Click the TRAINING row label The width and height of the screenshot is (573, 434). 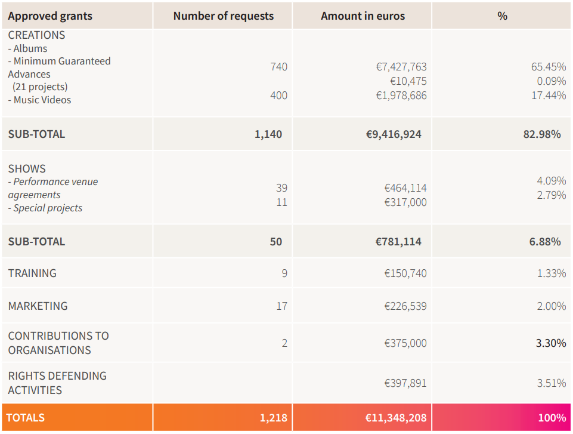pos(32,273)
